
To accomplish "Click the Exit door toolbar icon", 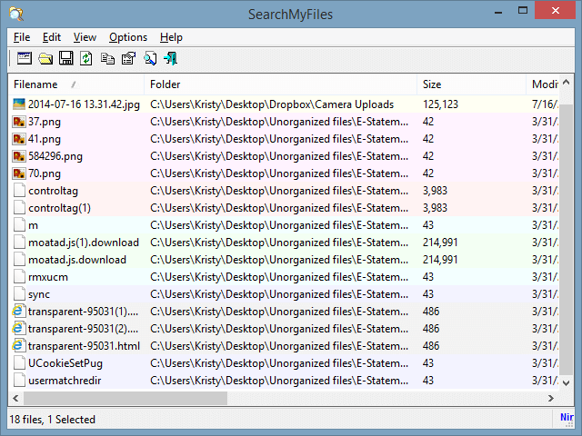I will click(x=171, y=58).
